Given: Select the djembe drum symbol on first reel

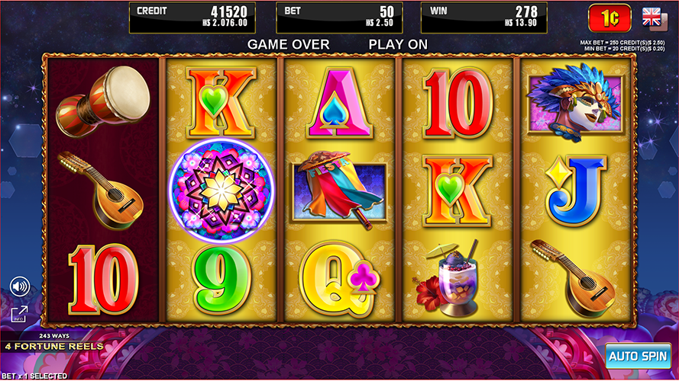Looking at the screenshot, I should (103, 101).
